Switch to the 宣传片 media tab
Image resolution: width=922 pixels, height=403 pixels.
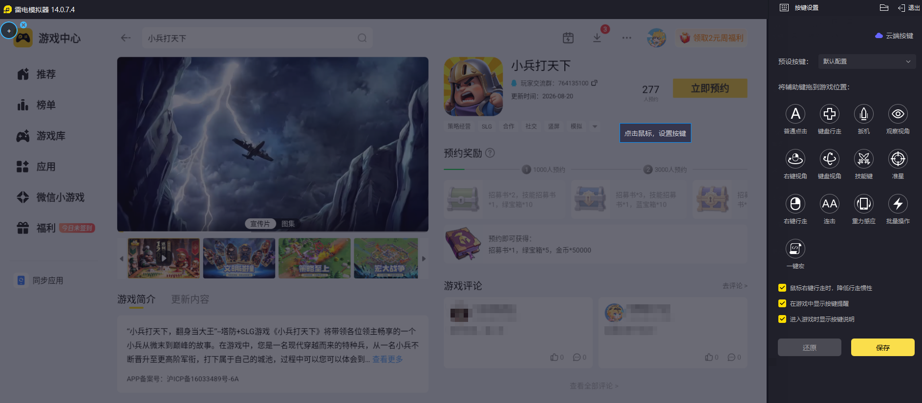[x=260, y=224]
